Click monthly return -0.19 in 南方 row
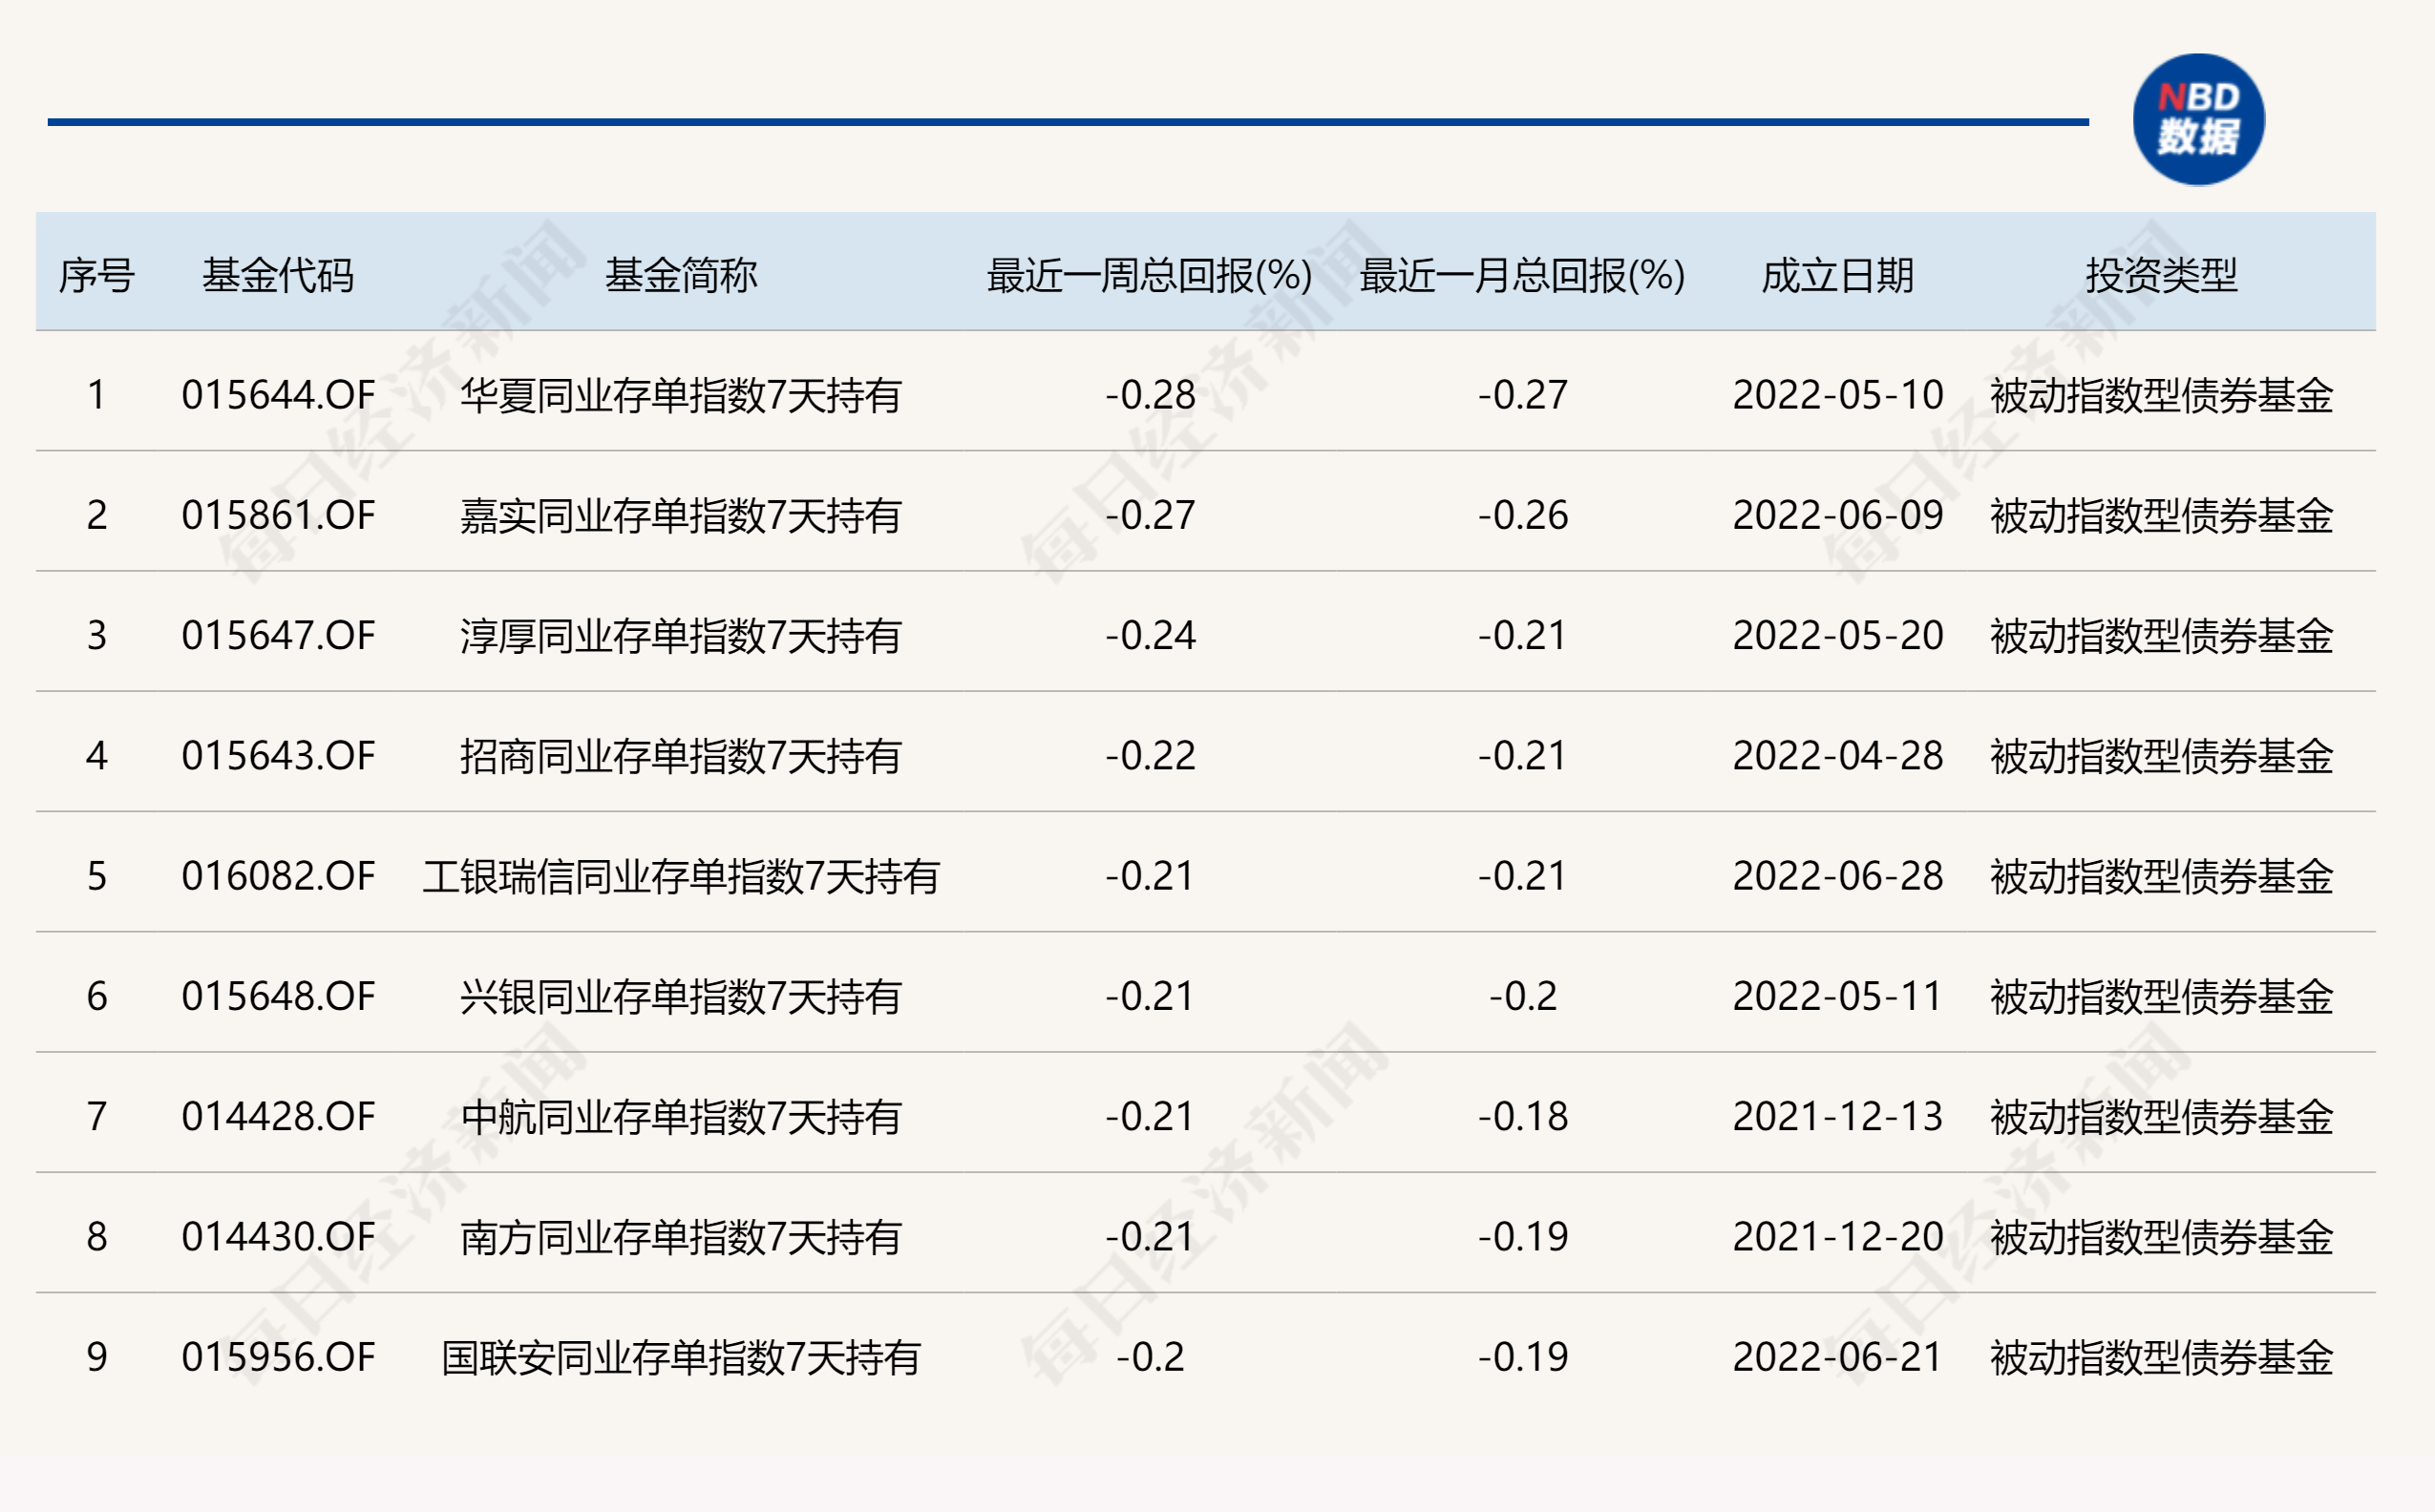The image size is (2435, 1512). coord(1523,1237)
